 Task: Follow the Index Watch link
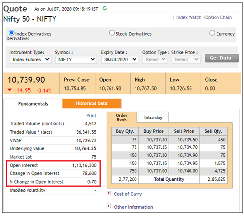point(189,18)
